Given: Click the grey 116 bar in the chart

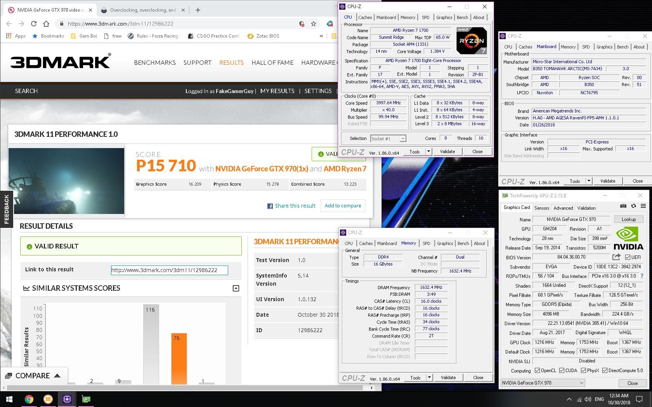Looking at the screenshot, I should (x=151, y=345).
